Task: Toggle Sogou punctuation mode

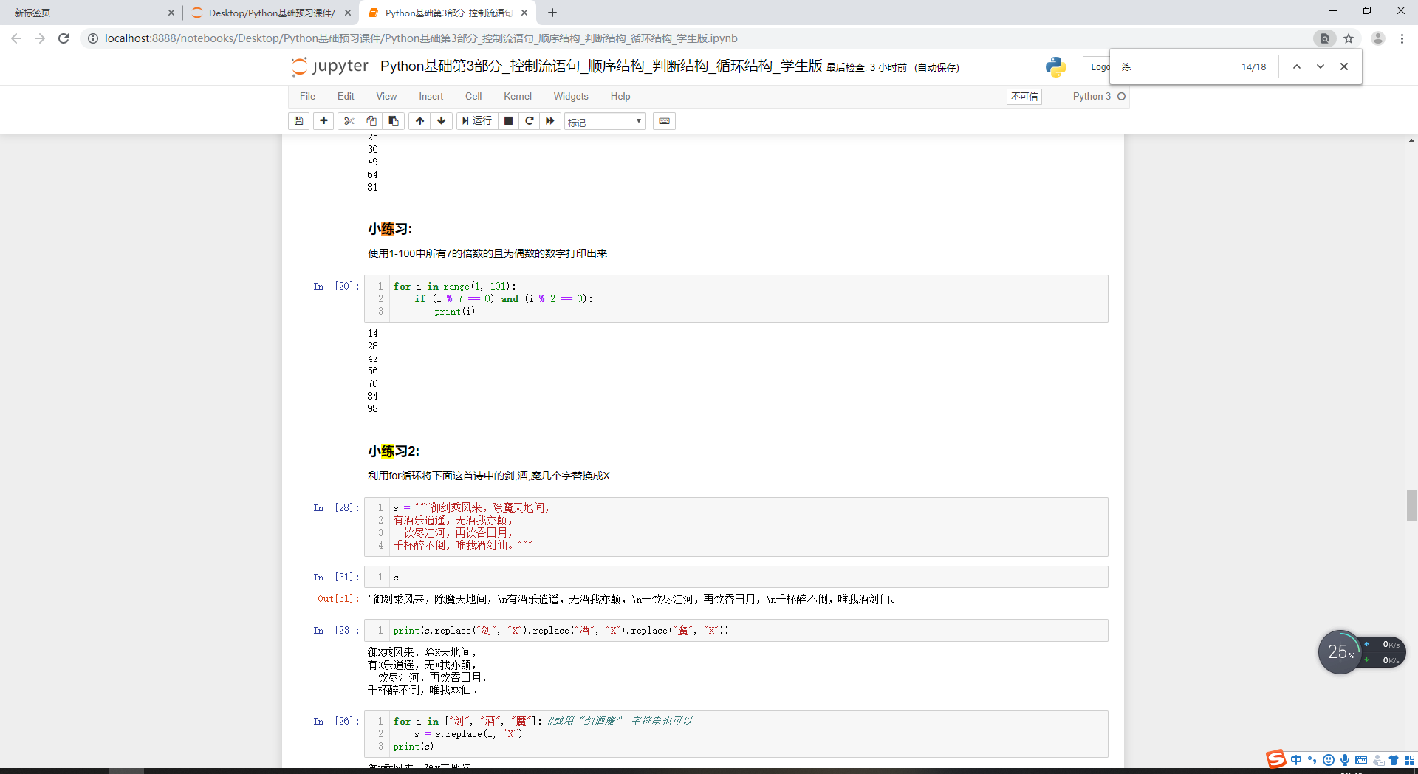Action: 1312,760
